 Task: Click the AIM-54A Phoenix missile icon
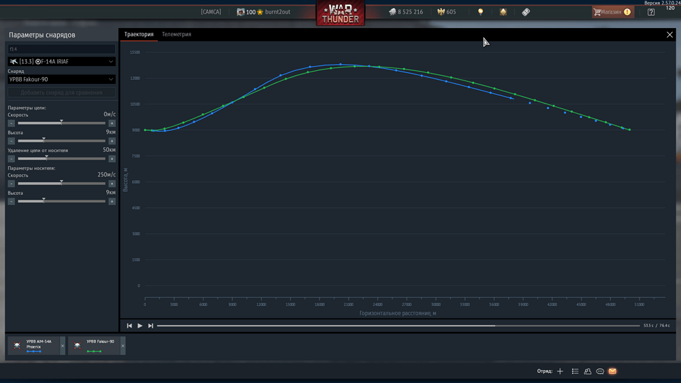coord(17,346)
